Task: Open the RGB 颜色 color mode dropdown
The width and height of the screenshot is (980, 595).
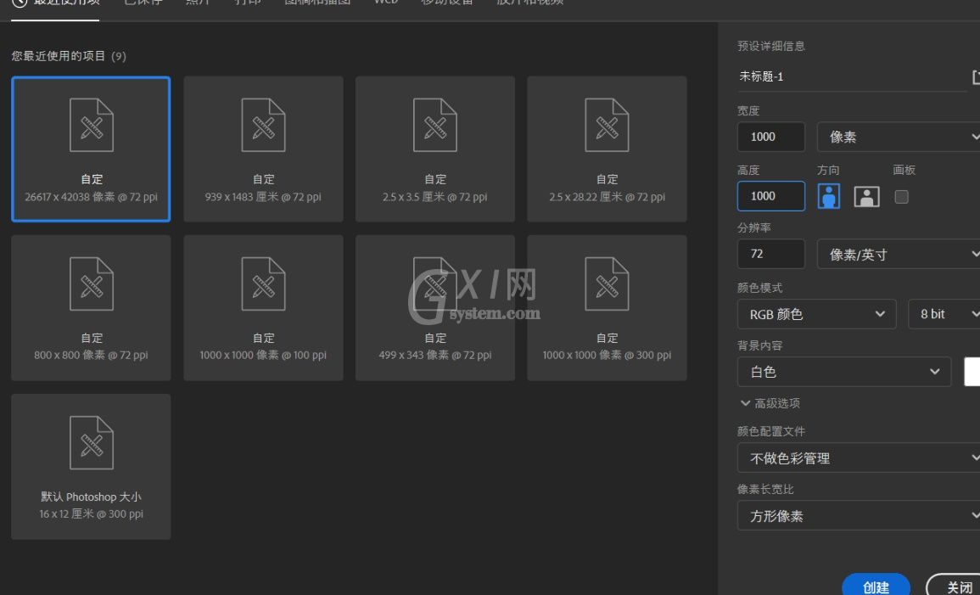Action: 817,314
